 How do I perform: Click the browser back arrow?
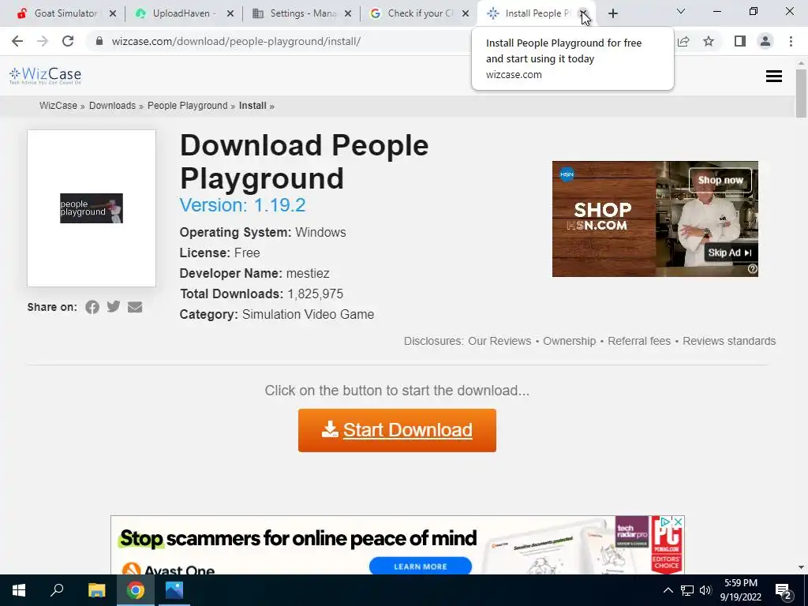[17, 41]
